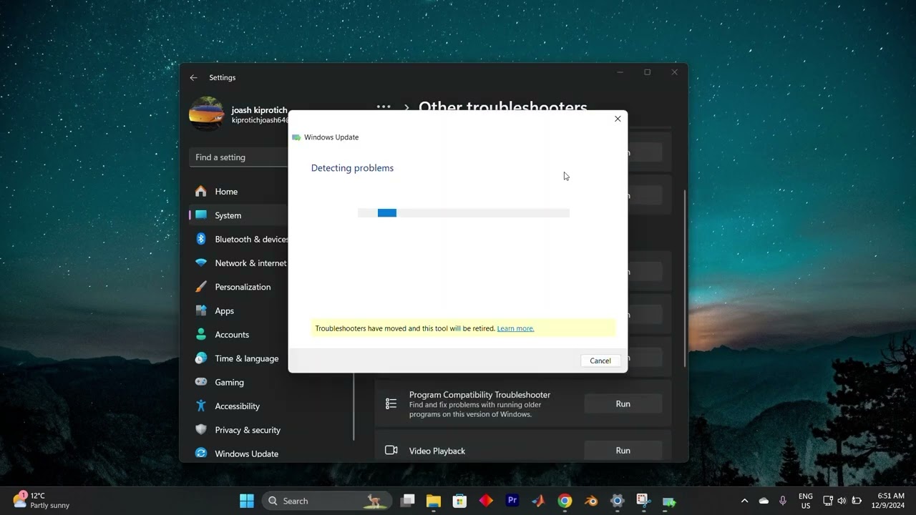Image resolution: width=916 pixels, height=515 pixels.
Task: Click the Gaming controller icon
Action: 201,382
